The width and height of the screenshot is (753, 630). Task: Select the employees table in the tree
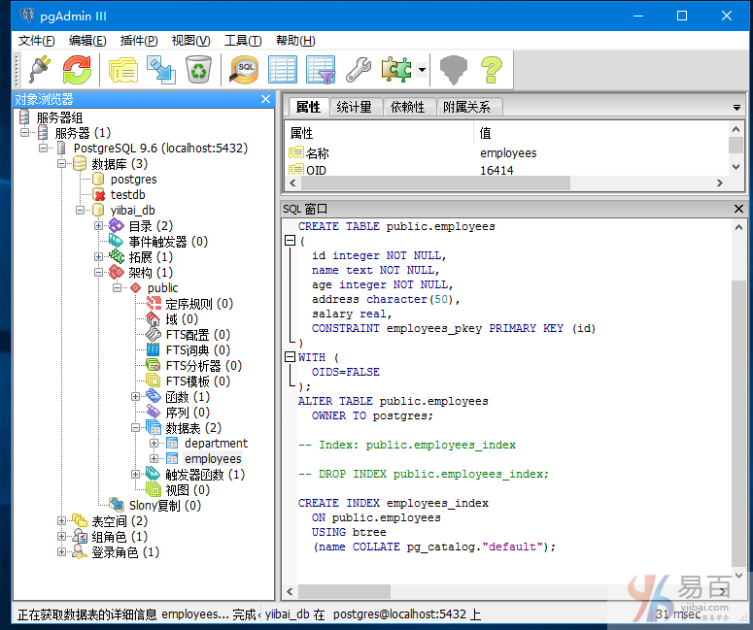[213, 458]
